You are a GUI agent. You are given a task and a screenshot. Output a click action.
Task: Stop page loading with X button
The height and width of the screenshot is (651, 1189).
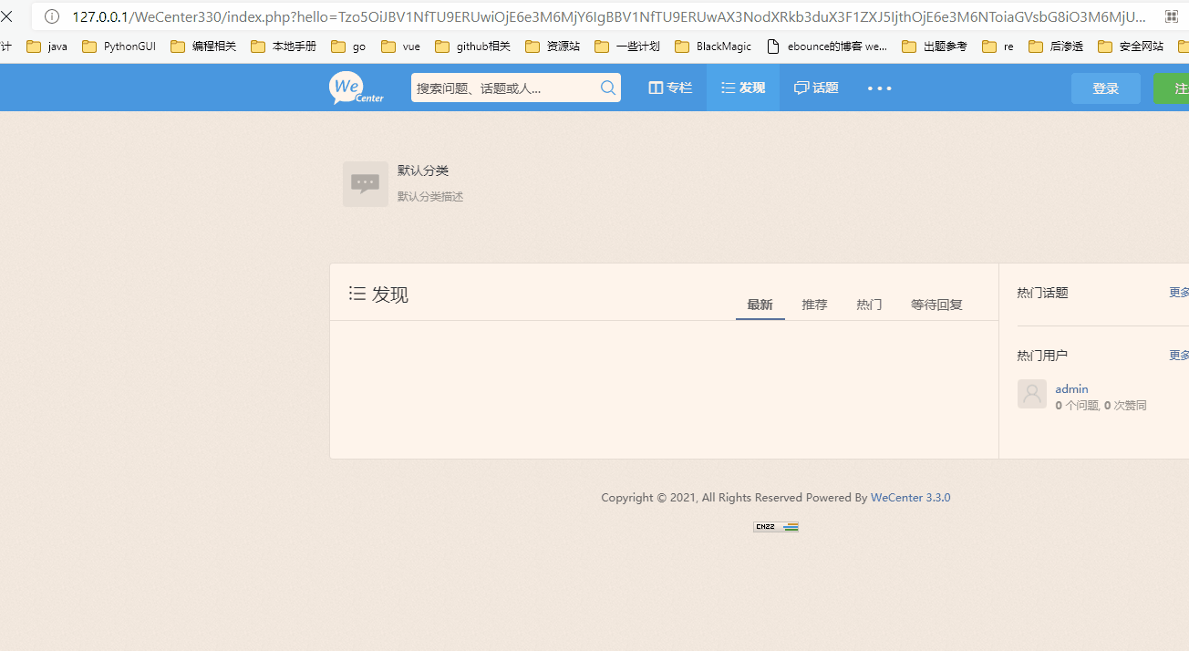coord(7,16)
